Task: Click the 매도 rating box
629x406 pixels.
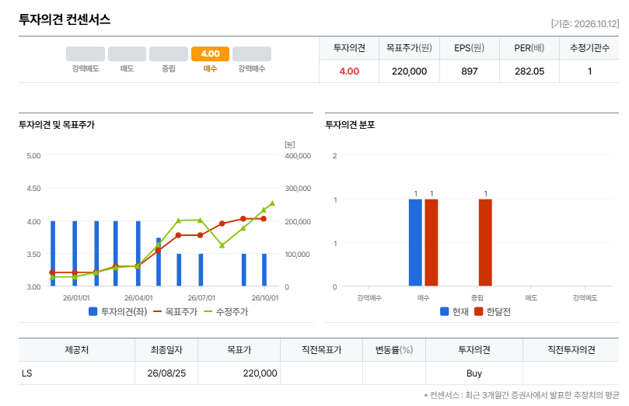Action: pyautogui.click(x=128, y=54)
